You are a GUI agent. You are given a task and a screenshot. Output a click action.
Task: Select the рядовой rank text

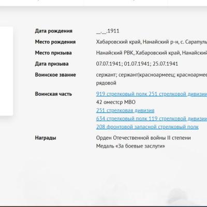pyautogui.click(x=106, y=83)
